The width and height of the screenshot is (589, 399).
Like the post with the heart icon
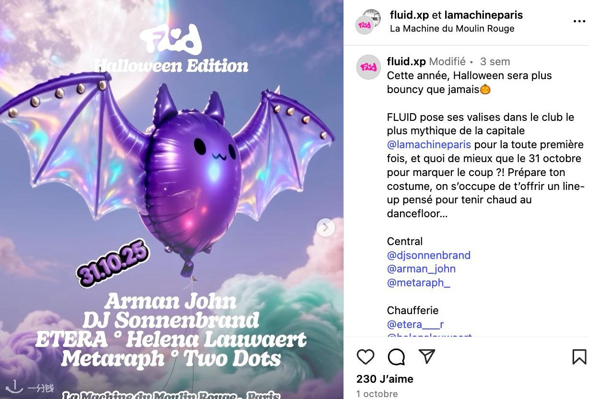coord(365,357)
